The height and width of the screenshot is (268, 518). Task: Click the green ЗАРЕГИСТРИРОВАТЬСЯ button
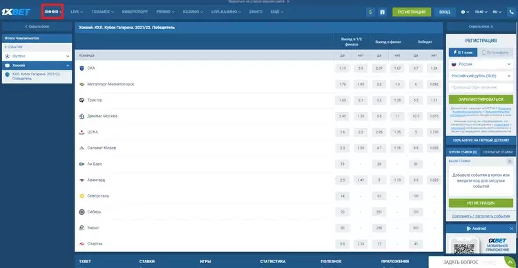point(481,99)
